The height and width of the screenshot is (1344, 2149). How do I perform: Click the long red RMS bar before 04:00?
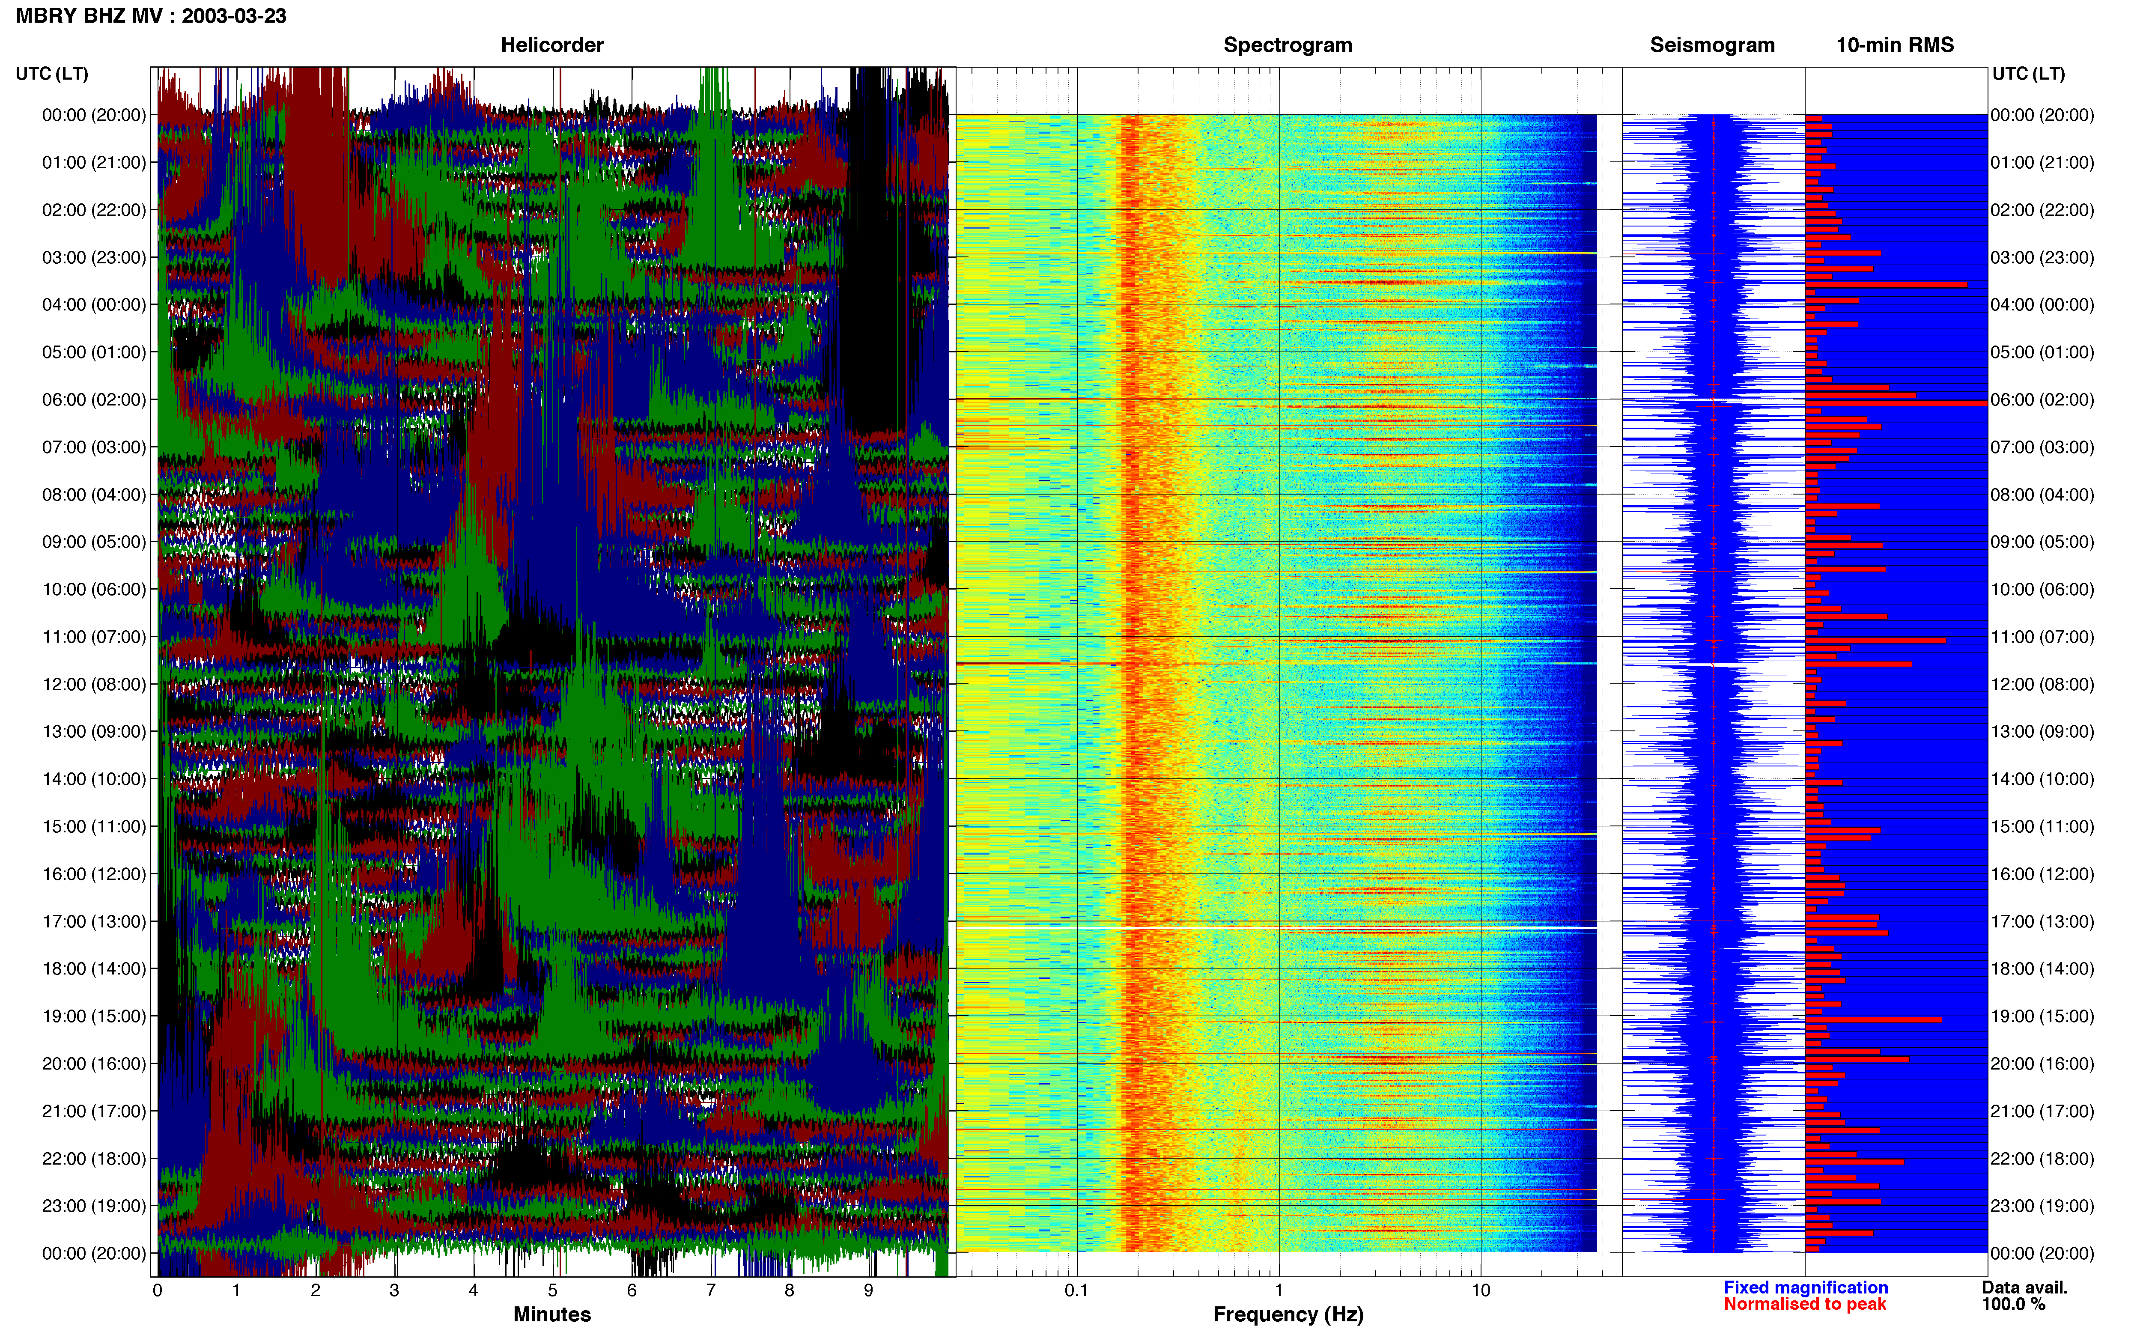coord(1885,284)
